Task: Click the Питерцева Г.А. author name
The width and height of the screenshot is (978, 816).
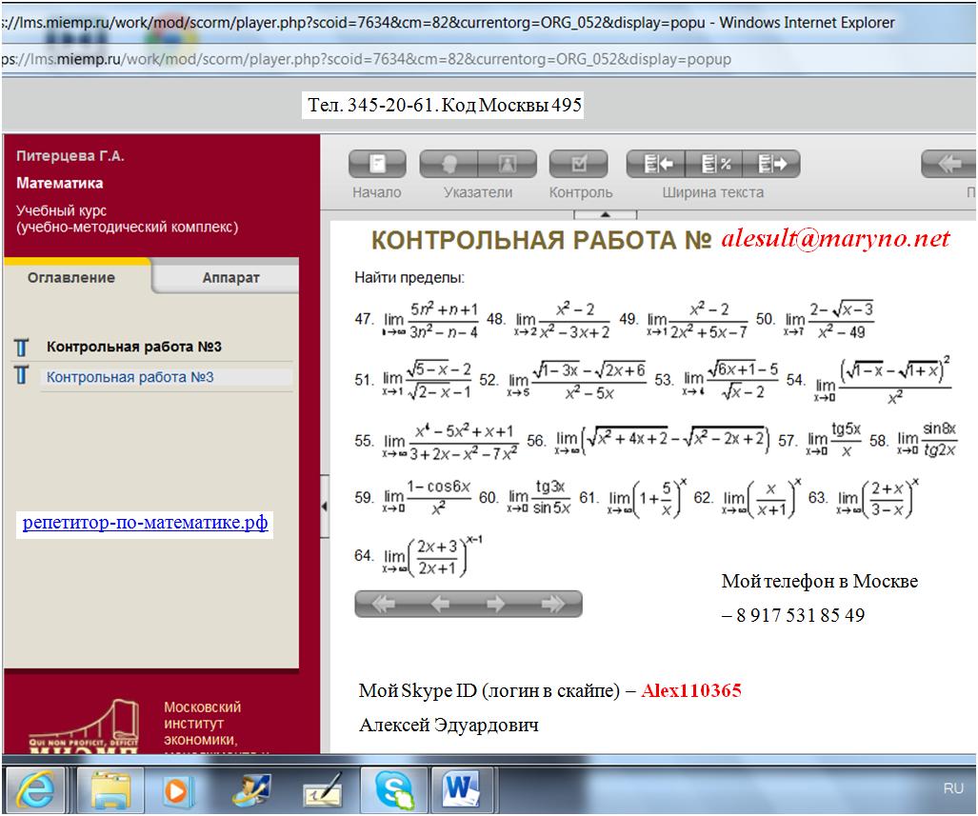Action: (x=70, y=156)
